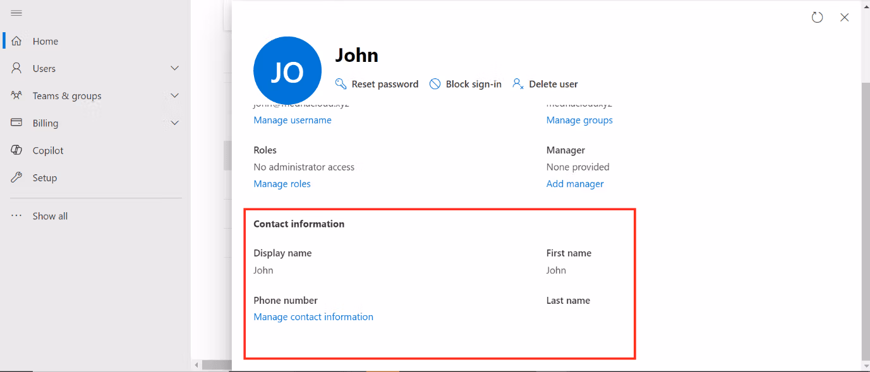
Task: Expand the Billing section
Action: (174, 123)
